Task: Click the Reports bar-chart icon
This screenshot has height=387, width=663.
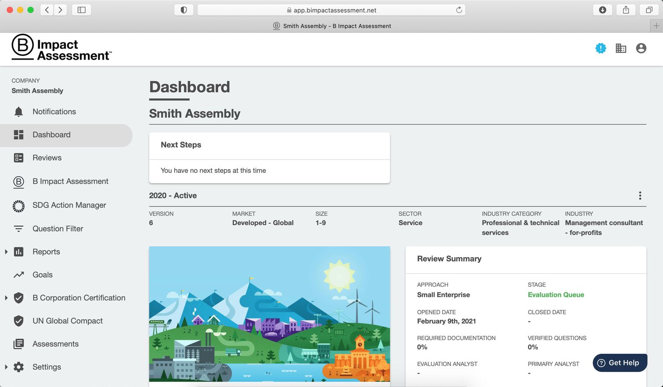Action: click(18, 252)
